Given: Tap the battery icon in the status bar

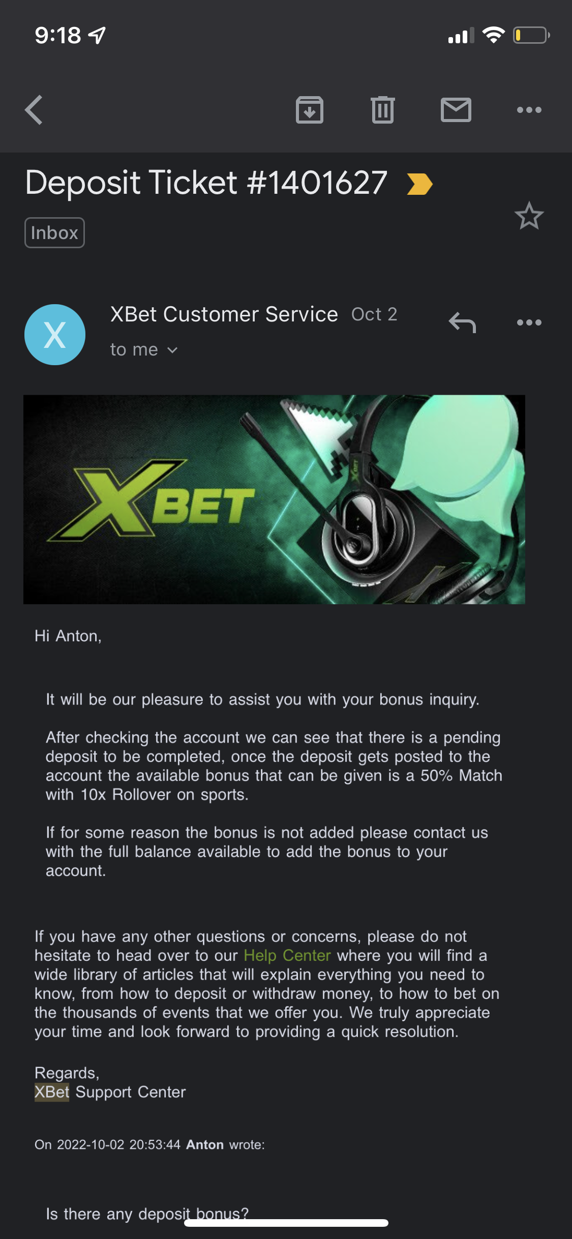Looking at the screenshot, I should point(530,36).
